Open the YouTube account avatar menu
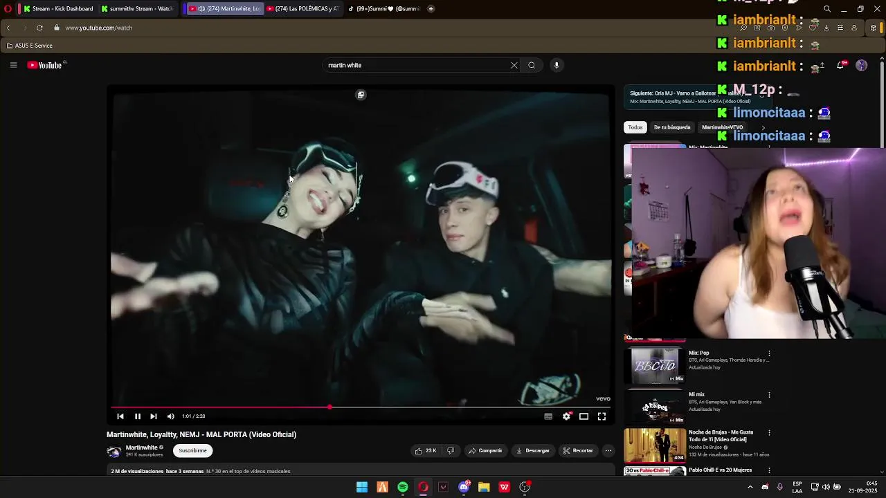 [x=861, y=65]
